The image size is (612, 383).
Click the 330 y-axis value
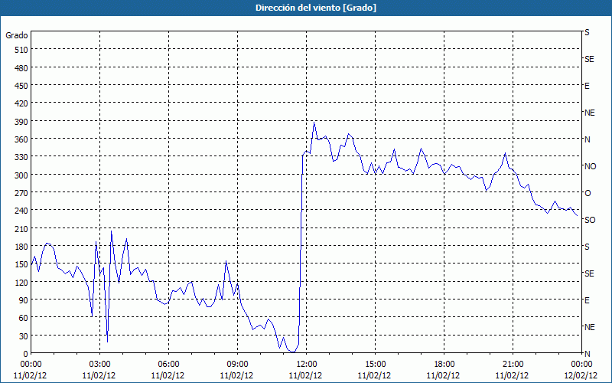[x=22, y=157]
